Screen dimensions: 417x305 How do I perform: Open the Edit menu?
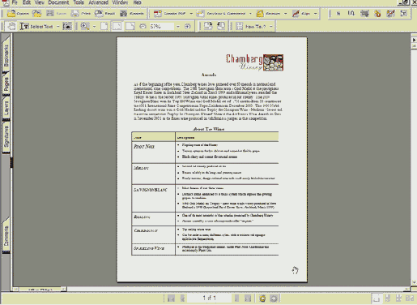26,2
